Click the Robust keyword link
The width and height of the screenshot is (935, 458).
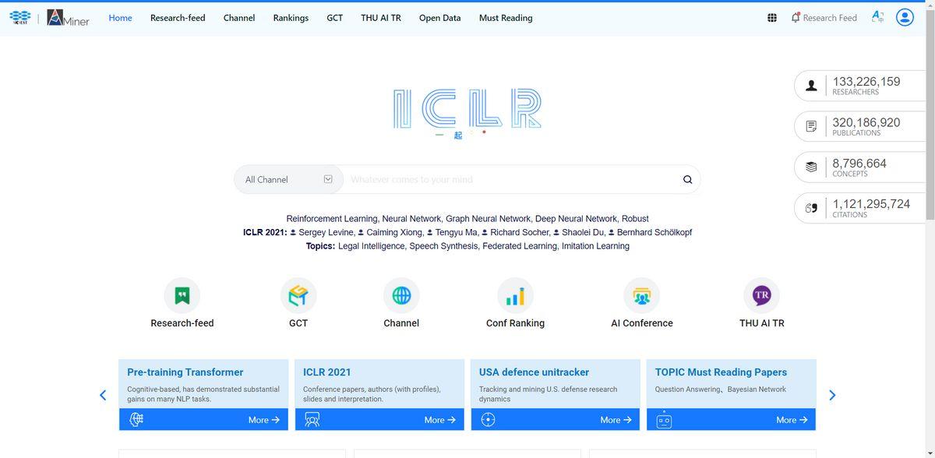(x=635, y=219)
